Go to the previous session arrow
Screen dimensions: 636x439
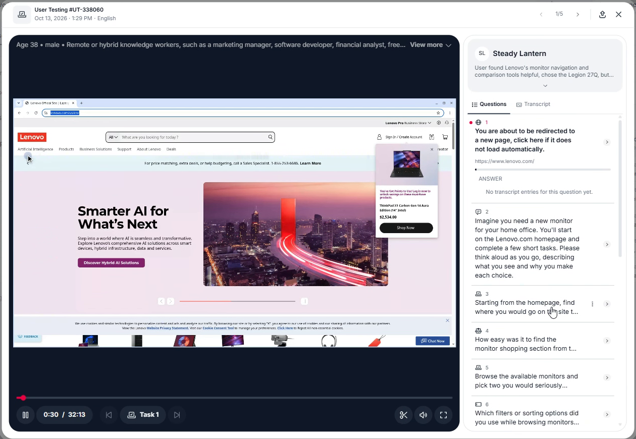541,14
